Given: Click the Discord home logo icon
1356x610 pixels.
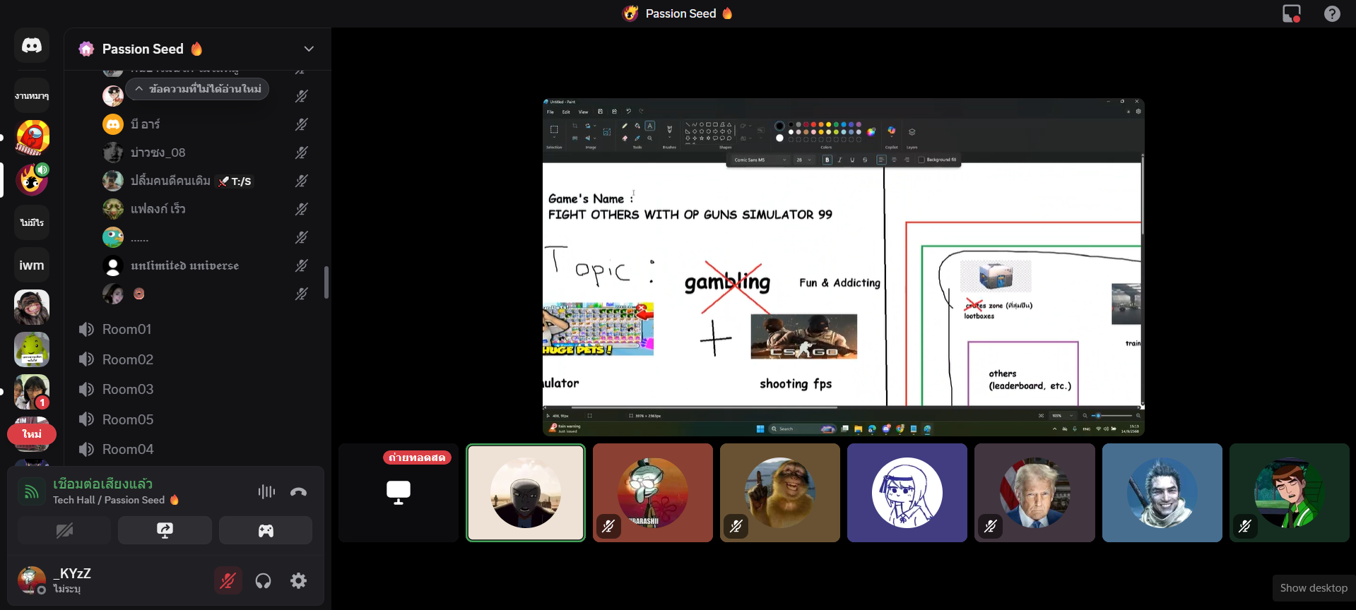Looking at the screenshot, I should 32,46.
